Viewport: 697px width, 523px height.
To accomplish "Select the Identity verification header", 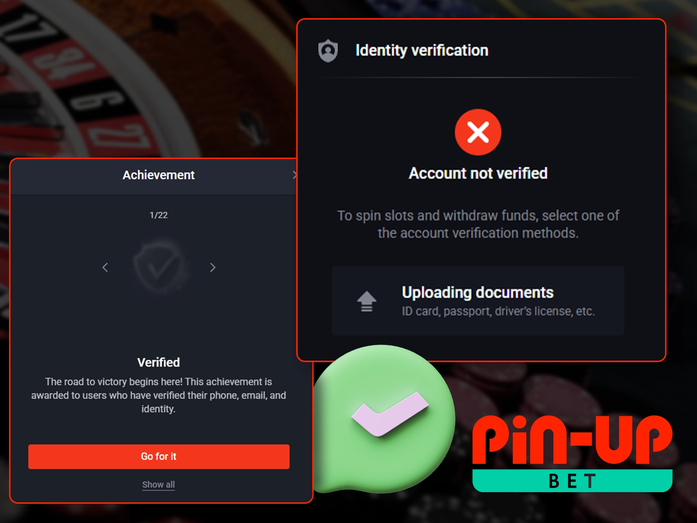I will 421,50.
